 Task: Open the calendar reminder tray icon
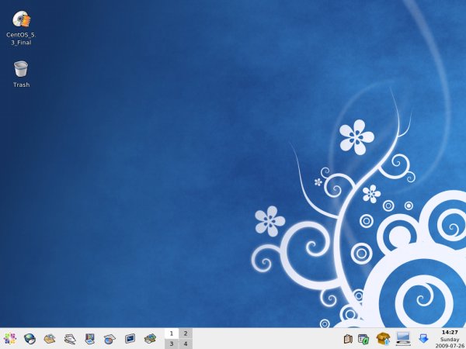(363, 339)
